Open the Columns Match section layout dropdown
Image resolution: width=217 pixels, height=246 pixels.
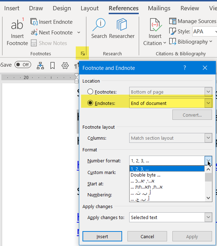(x=208, y=138)
